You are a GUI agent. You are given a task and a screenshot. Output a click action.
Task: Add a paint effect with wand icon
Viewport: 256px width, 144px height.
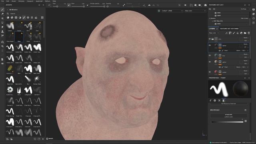coord(226,33)
